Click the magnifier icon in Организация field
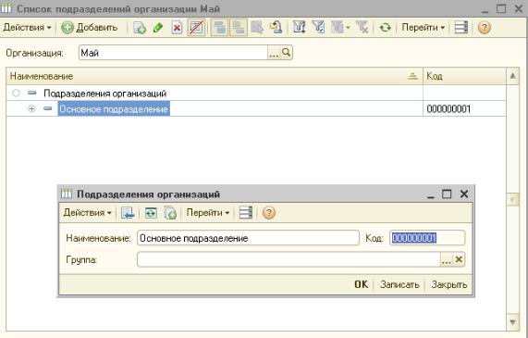The image size is (528, 338). 286,53
